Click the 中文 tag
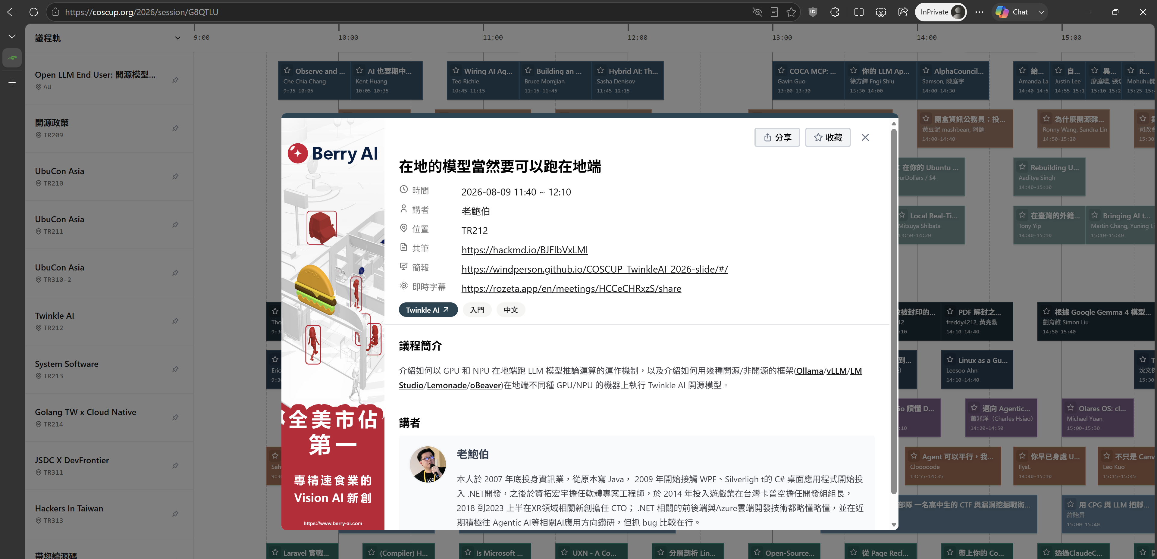Viewport: 1157px width, 559px height. (511, 310)
